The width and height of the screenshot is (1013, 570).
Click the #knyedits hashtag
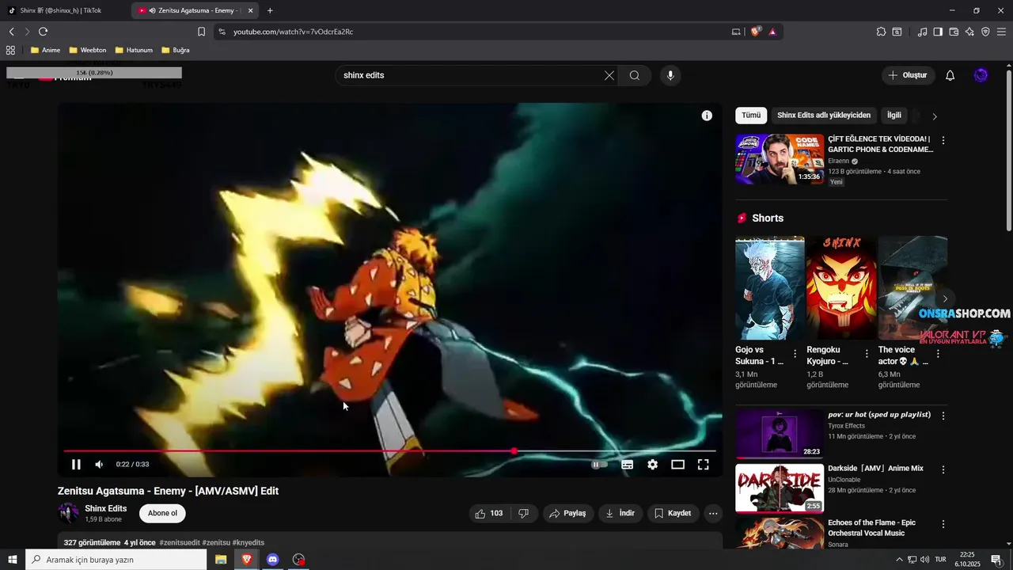(249, 542)
